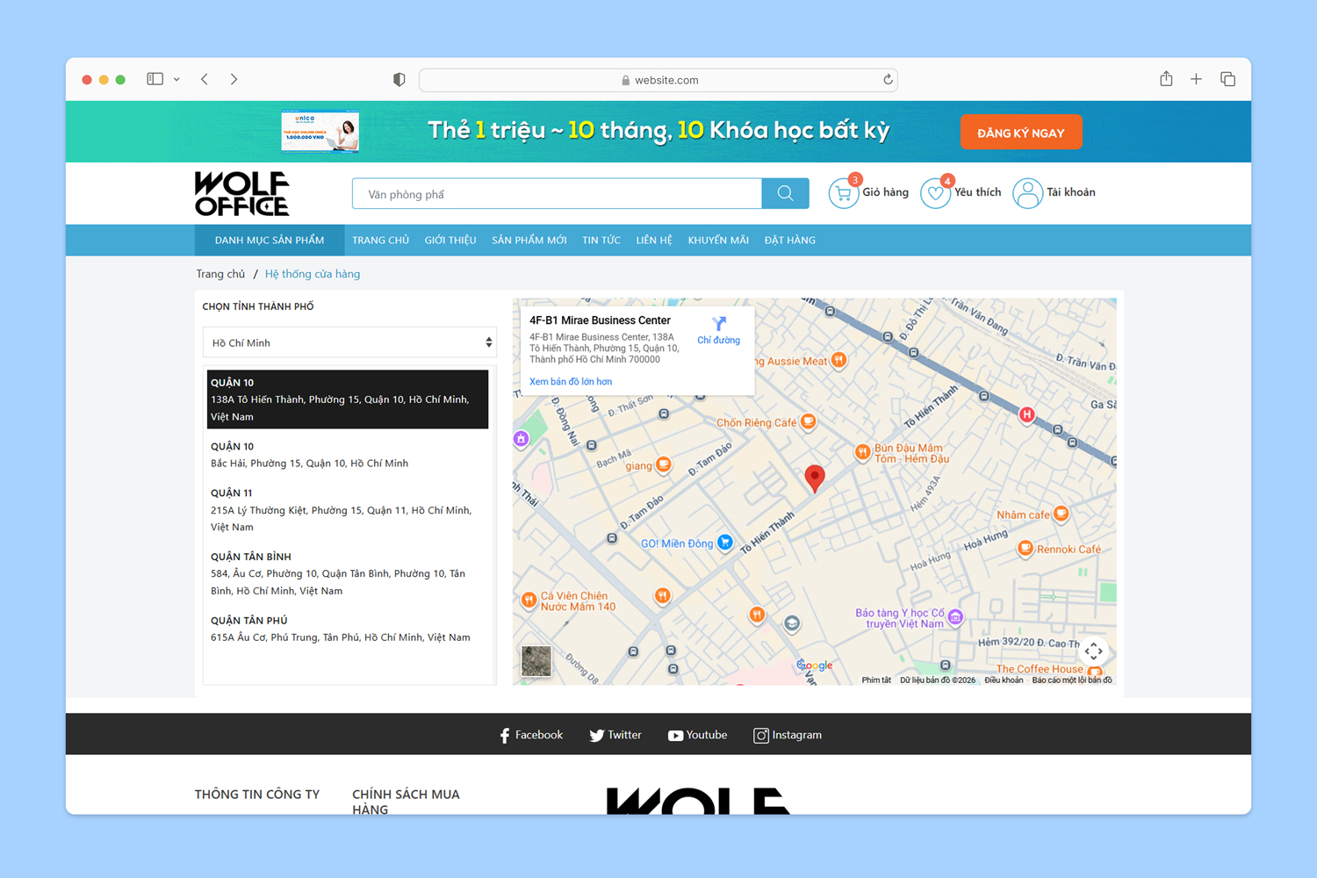The height and width of the screenshot is (878, 1317).
Task: Open the Instagram icon in footer
Action: point(760,735)
